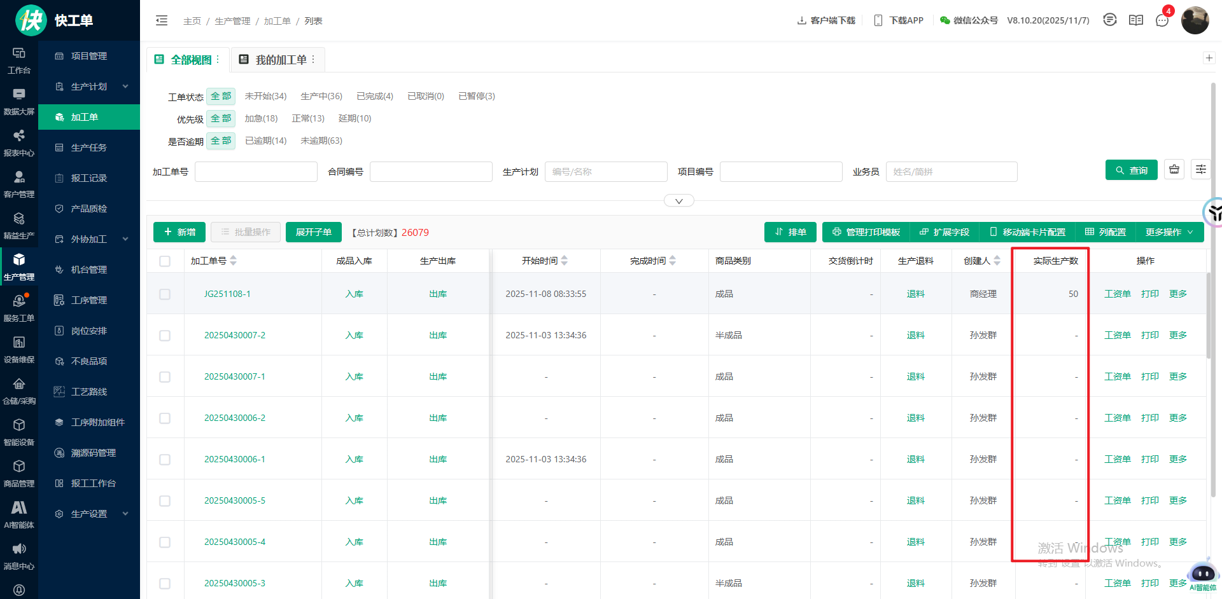Expand the advanced search filters chevron
The width and height of the screenshot is (1222, 599).
678,201
